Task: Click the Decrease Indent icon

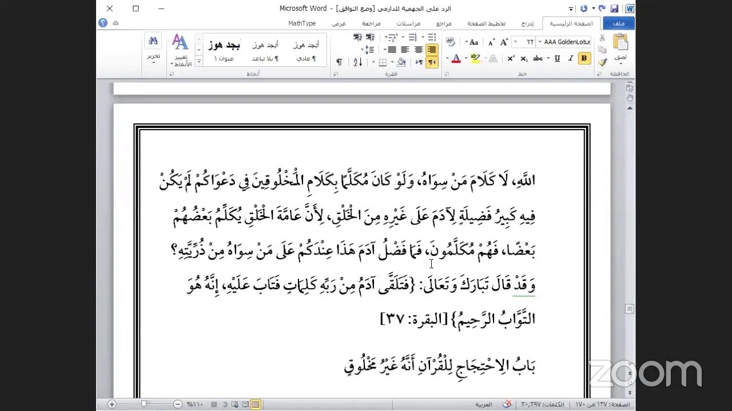Action: [x=370, y=37]
